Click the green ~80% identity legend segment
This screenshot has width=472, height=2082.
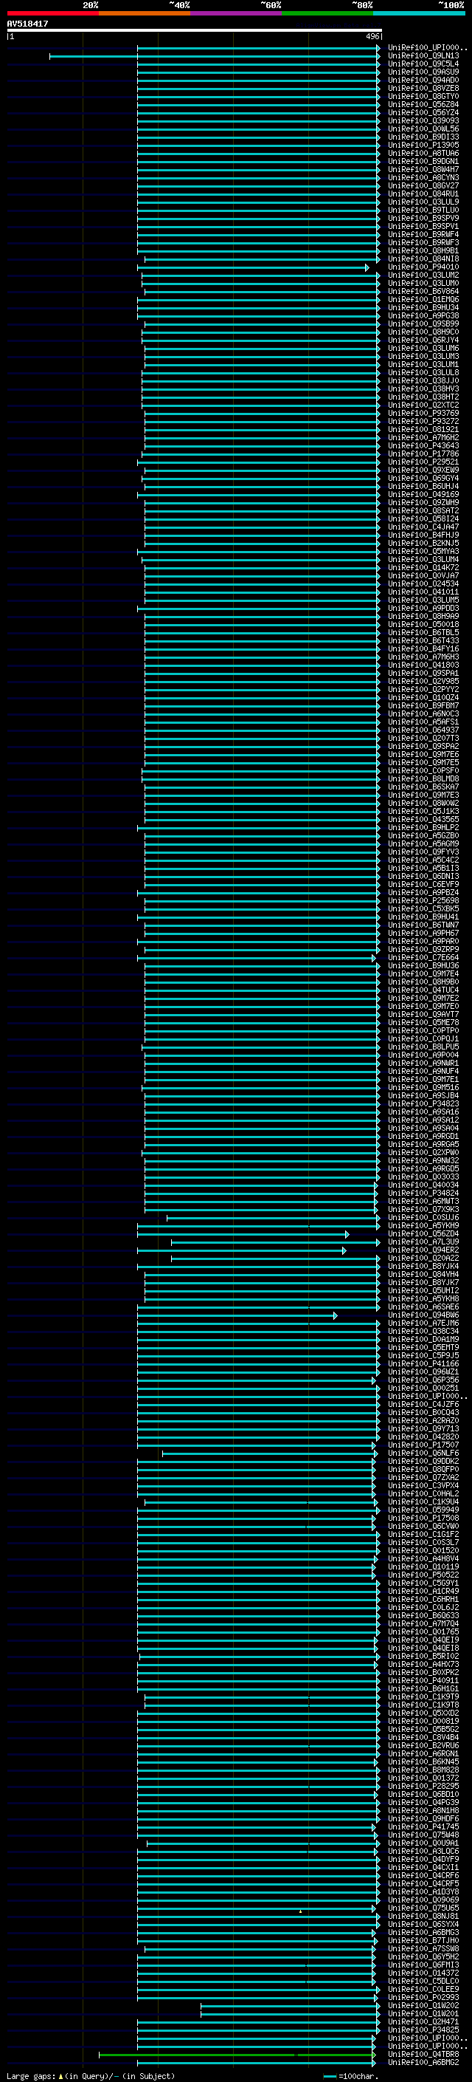(327, 13)
